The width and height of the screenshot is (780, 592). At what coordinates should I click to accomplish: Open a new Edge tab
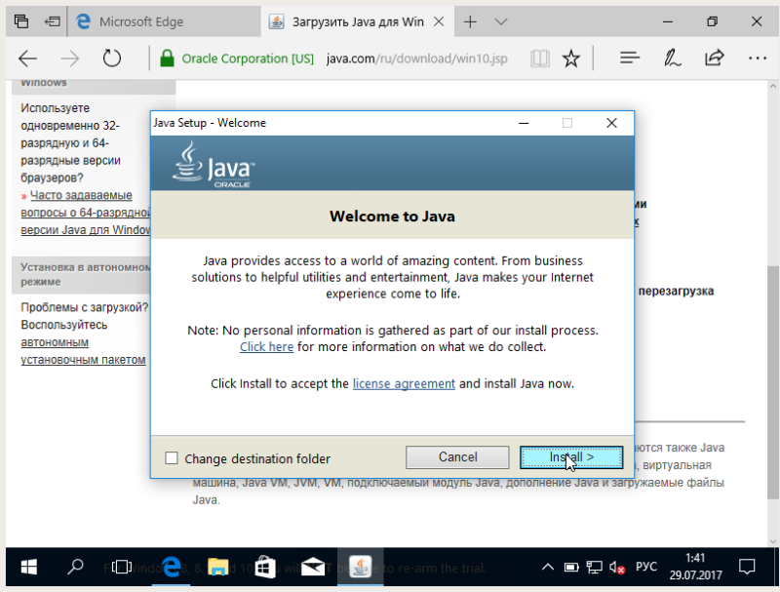[x=470, y=21]
